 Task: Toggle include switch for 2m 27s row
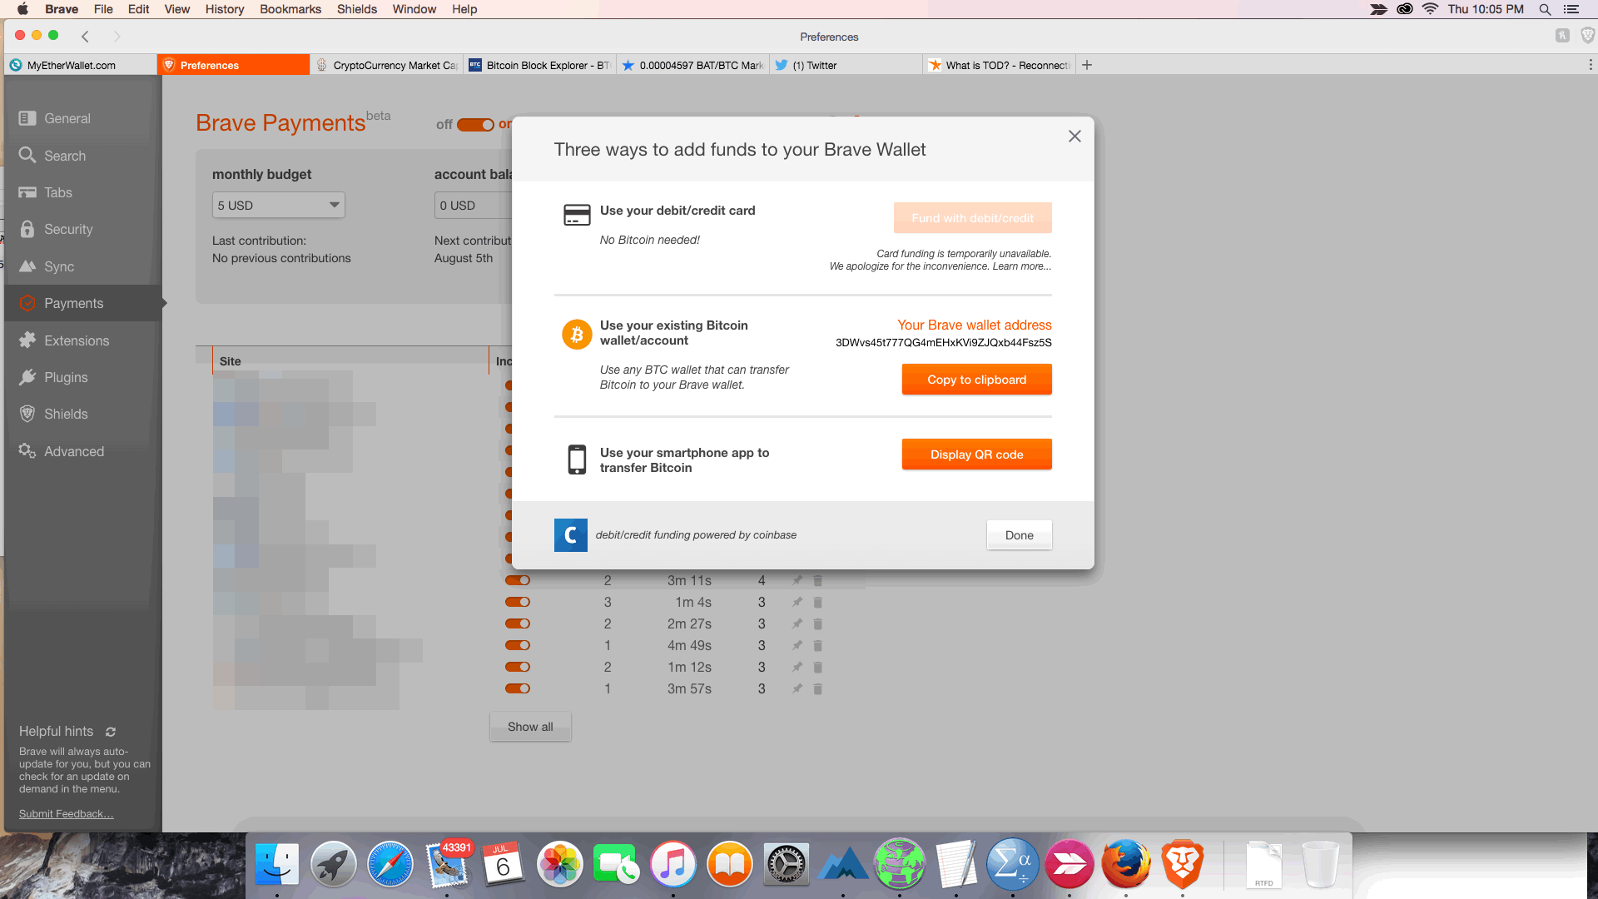click(x=518, y=623)
